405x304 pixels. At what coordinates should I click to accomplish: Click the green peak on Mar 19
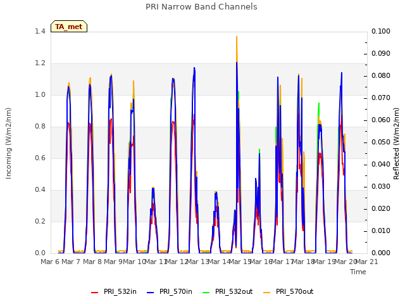coord(319,108)
